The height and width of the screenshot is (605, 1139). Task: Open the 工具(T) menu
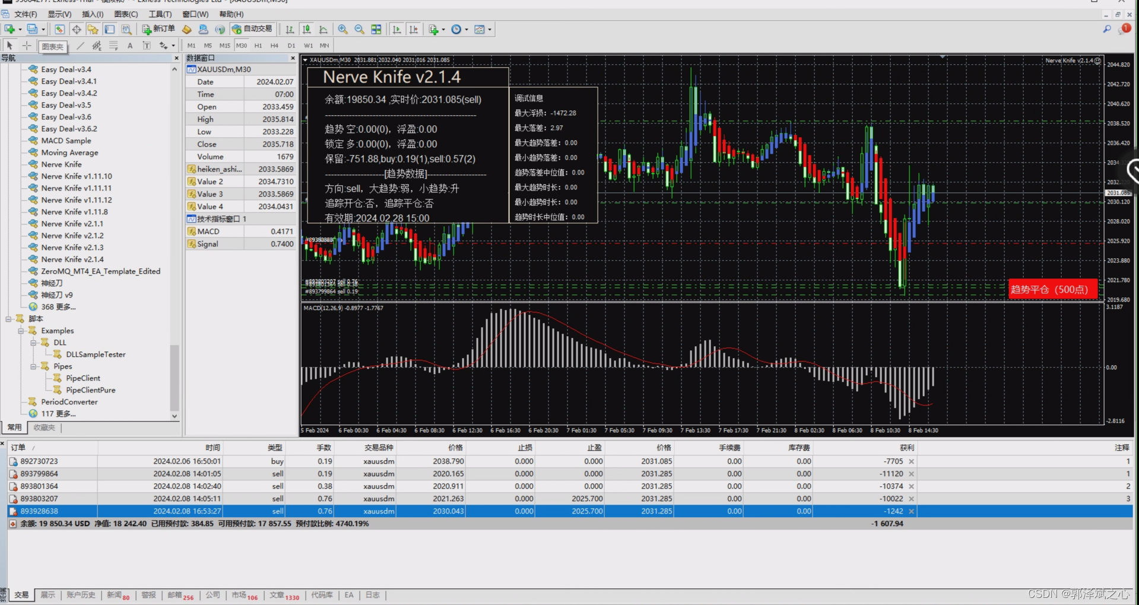click(x=160, y=14)
